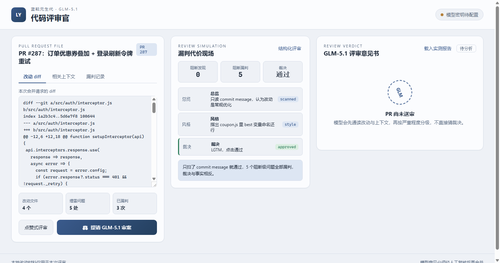Image resolution: width=500 pixels, height=263 pixels.
Task: Click the approved tag
Action: [x=287, y=147]
